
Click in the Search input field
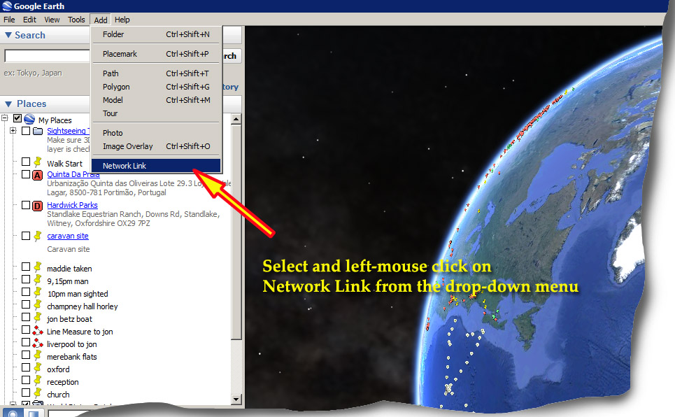[47, 55]
